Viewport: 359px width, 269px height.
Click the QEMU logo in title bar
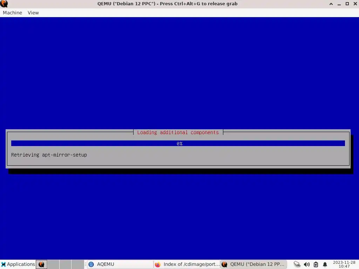[x=4, y=4]
